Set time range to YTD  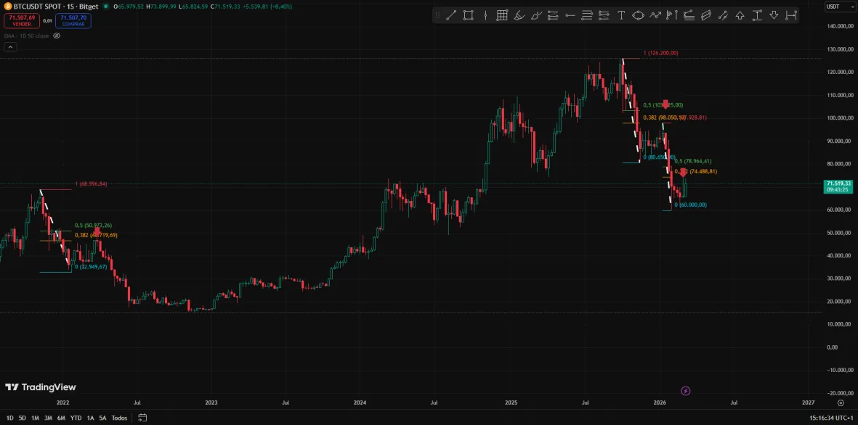pos(76,418)
